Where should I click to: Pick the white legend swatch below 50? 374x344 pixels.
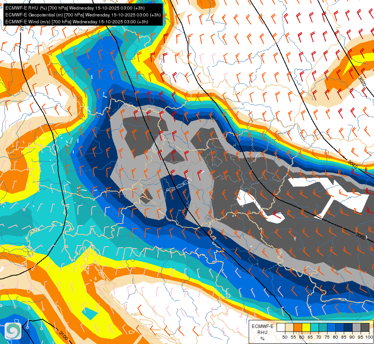(x=281, y=327)
